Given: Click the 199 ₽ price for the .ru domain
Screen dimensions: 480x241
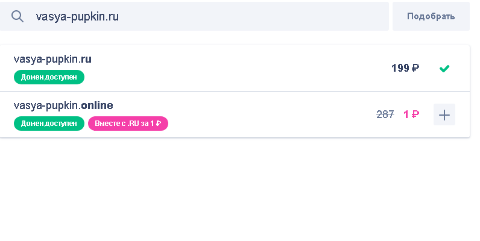Looking at the screenshot, I should tap(405, 68).
